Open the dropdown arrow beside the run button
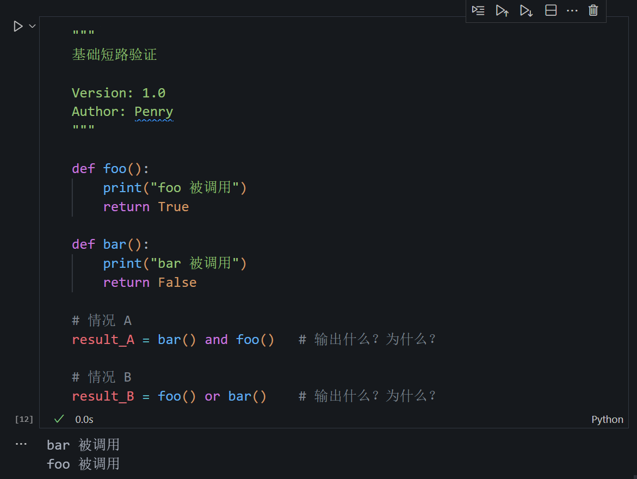Screen dimensions: 637x479 (x=32, y=26)
